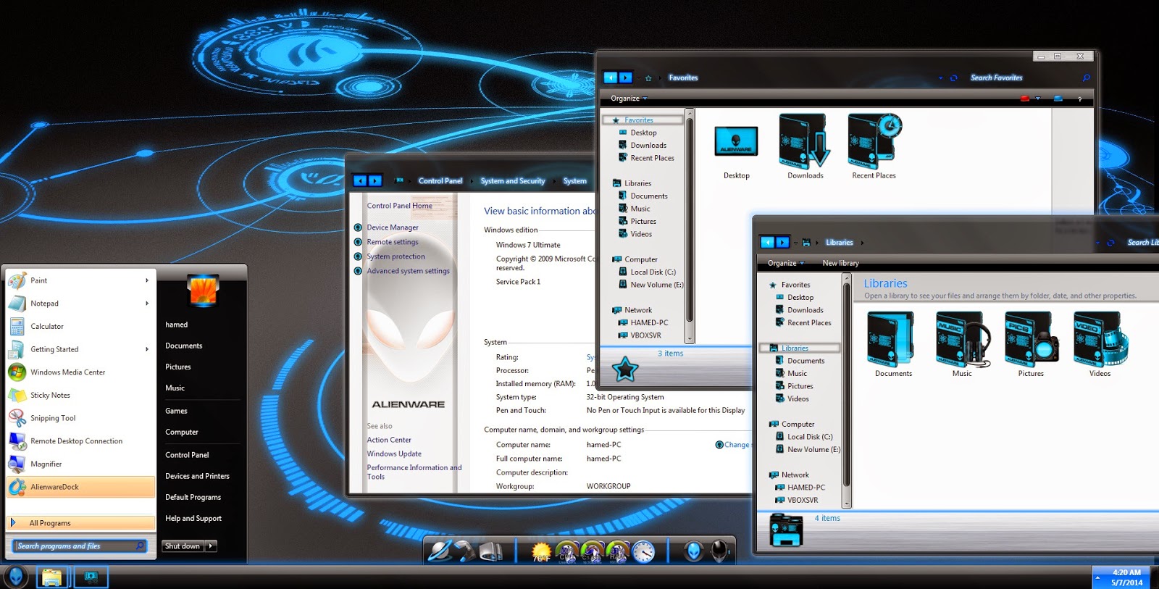
Task: Click the Search programs and files box
Action: 80,546
